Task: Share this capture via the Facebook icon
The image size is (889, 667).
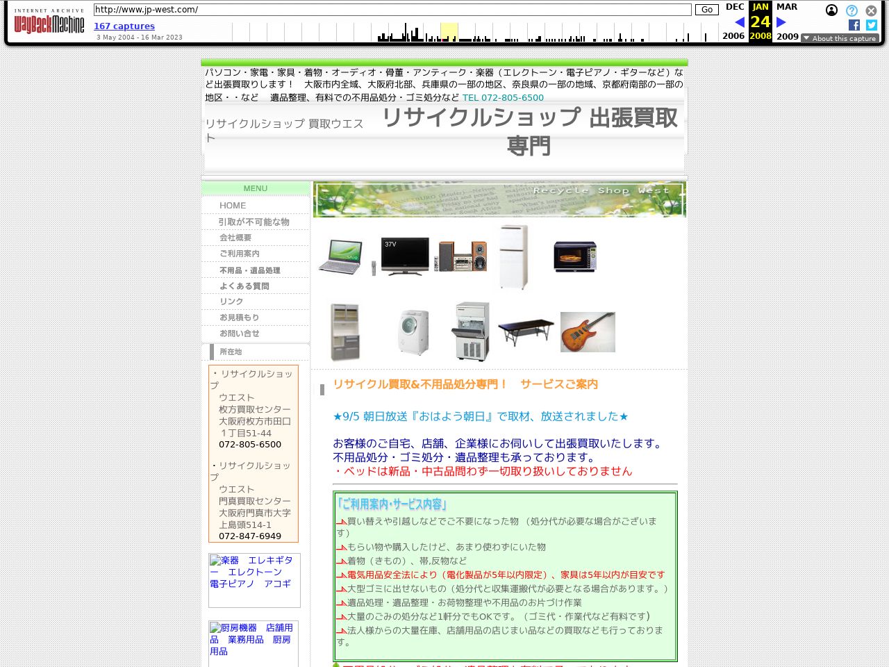Action: pos(853,25)
